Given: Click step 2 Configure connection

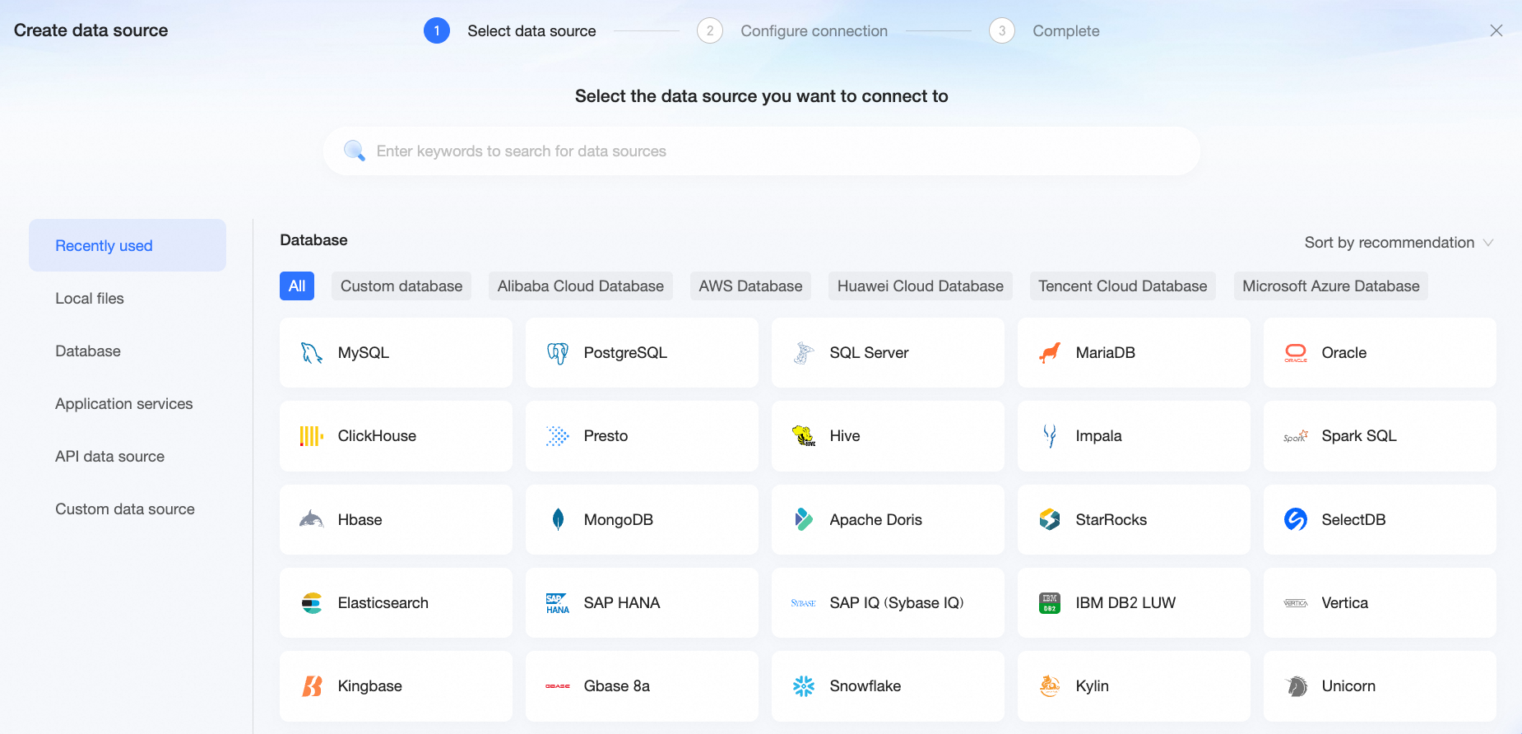Looking at the screenshot, I should [x=792, y=31].
